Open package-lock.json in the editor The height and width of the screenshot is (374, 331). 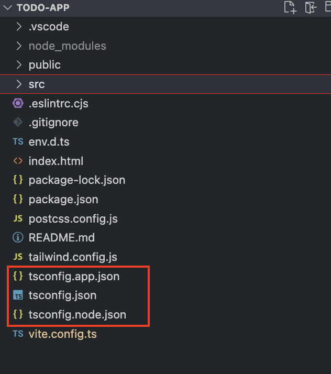point(77,180)
